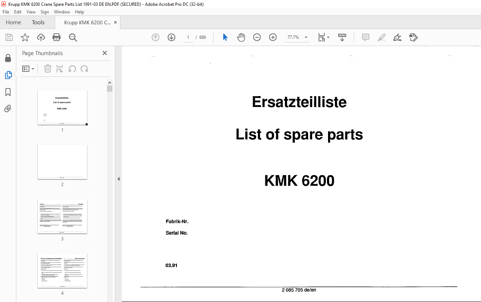The width and height of the screenshot is (481, 302).
Task: Toggle the Page Thumbnails sidebar icon
Action: click(x=8, y=75)
